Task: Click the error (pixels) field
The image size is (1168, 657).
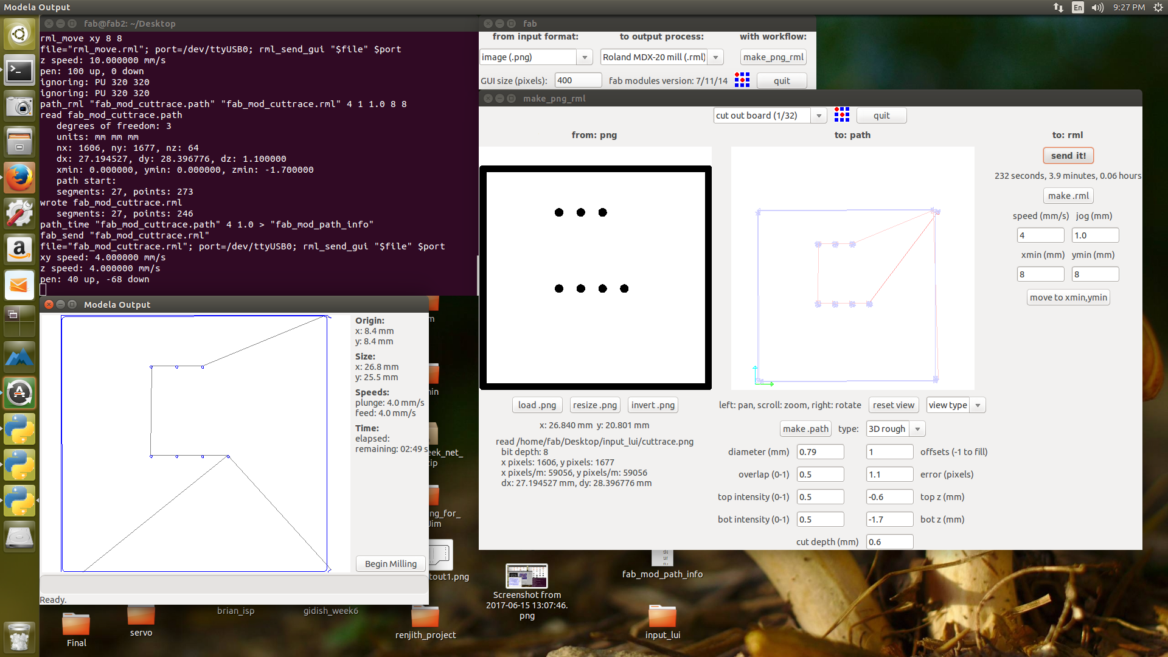Action: [x=889, y=474]
